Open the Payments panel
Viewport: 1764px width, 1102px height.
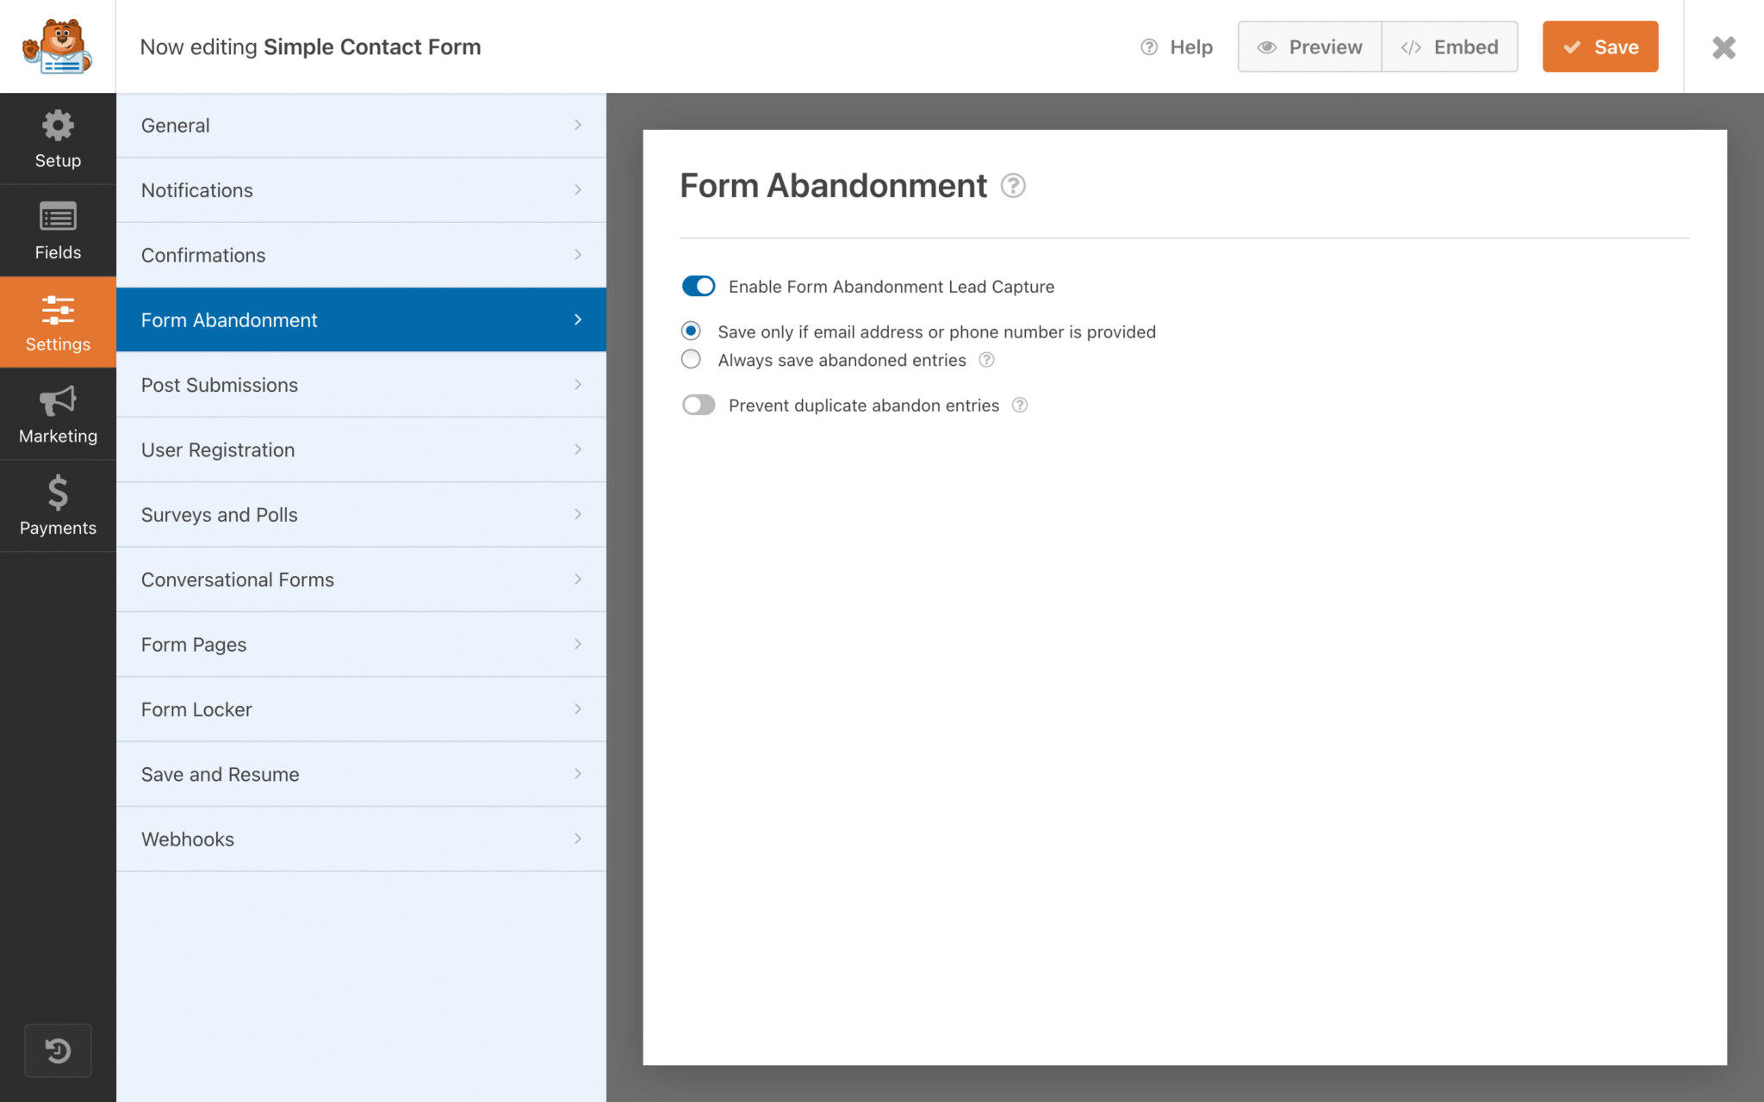(x=57, y=505)
